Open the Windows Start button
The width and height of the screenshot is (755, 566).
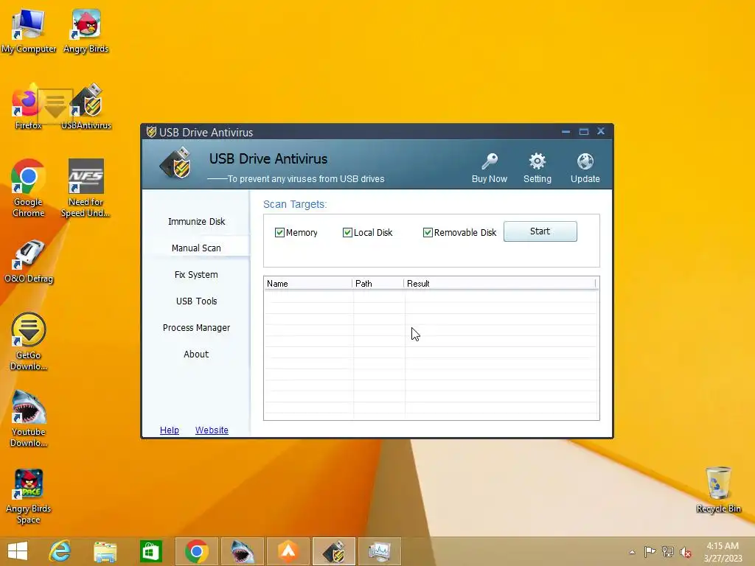(x=18, y=551)
